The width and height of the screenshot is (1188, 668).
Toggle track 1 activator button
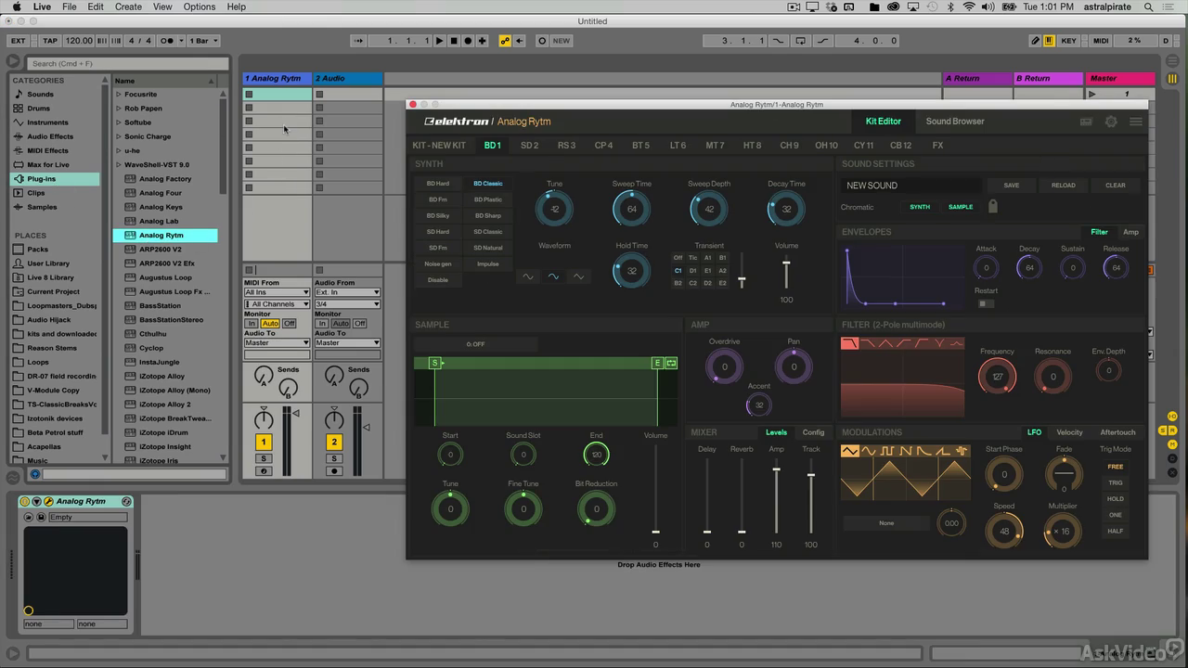pos(264,443)
